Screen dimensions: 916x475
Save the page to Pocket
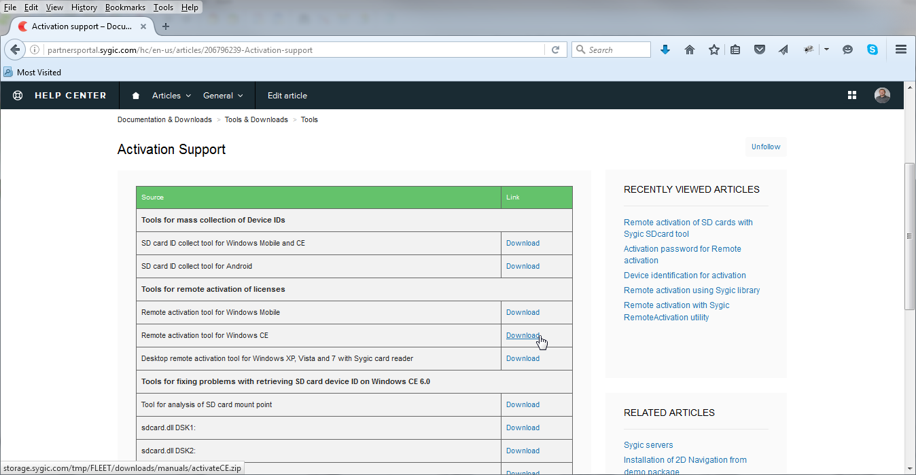pyautogui.click(x=760, y=50)
